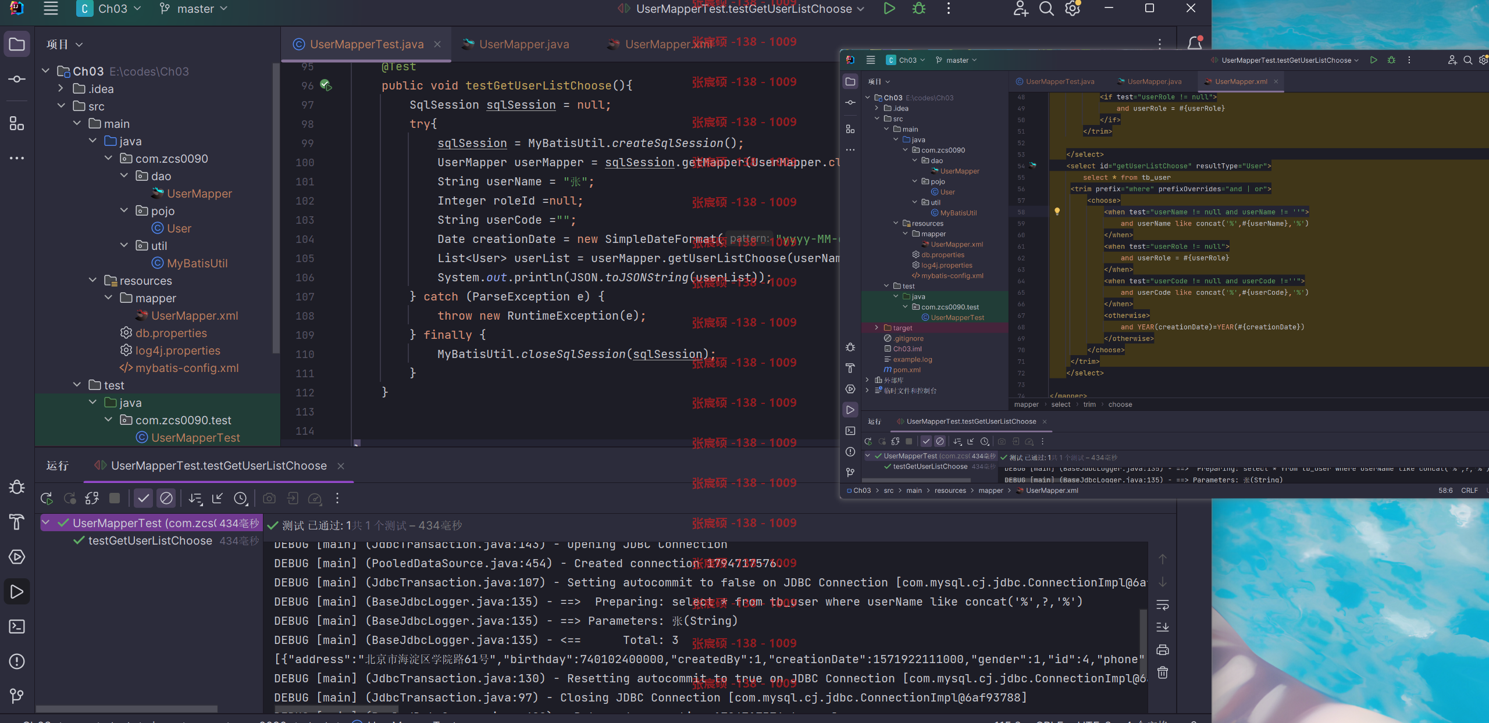Select MyBatisUtil class in the tree
Viewport: 1489px width, 723px height.
197,263
